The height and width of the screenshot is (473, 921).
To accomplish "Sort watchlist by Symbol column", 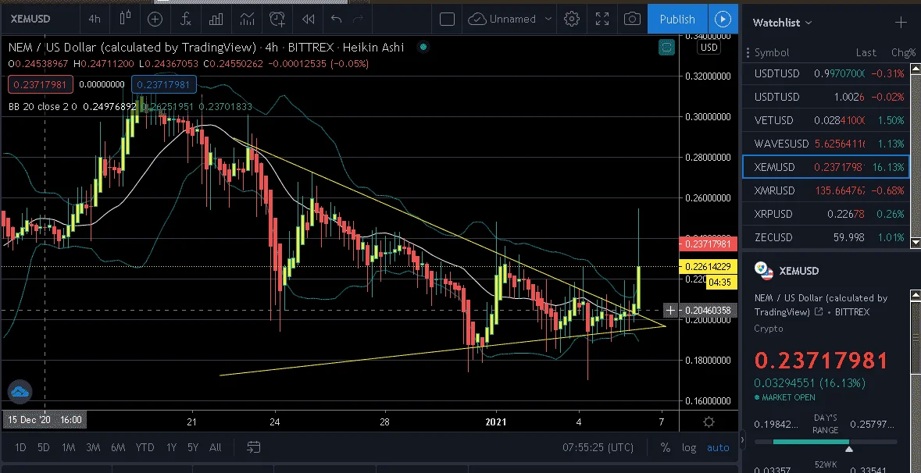I will point(771,52).
